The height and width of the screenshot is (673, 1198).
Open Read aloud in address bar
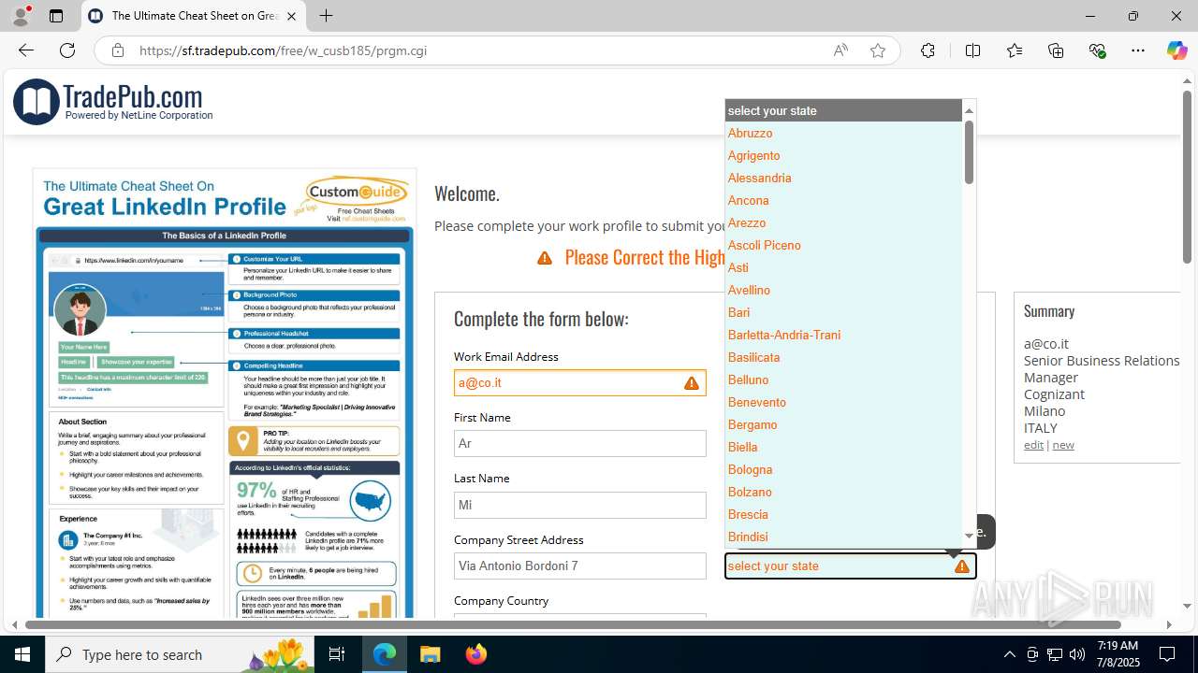click(x=840, y=50)
